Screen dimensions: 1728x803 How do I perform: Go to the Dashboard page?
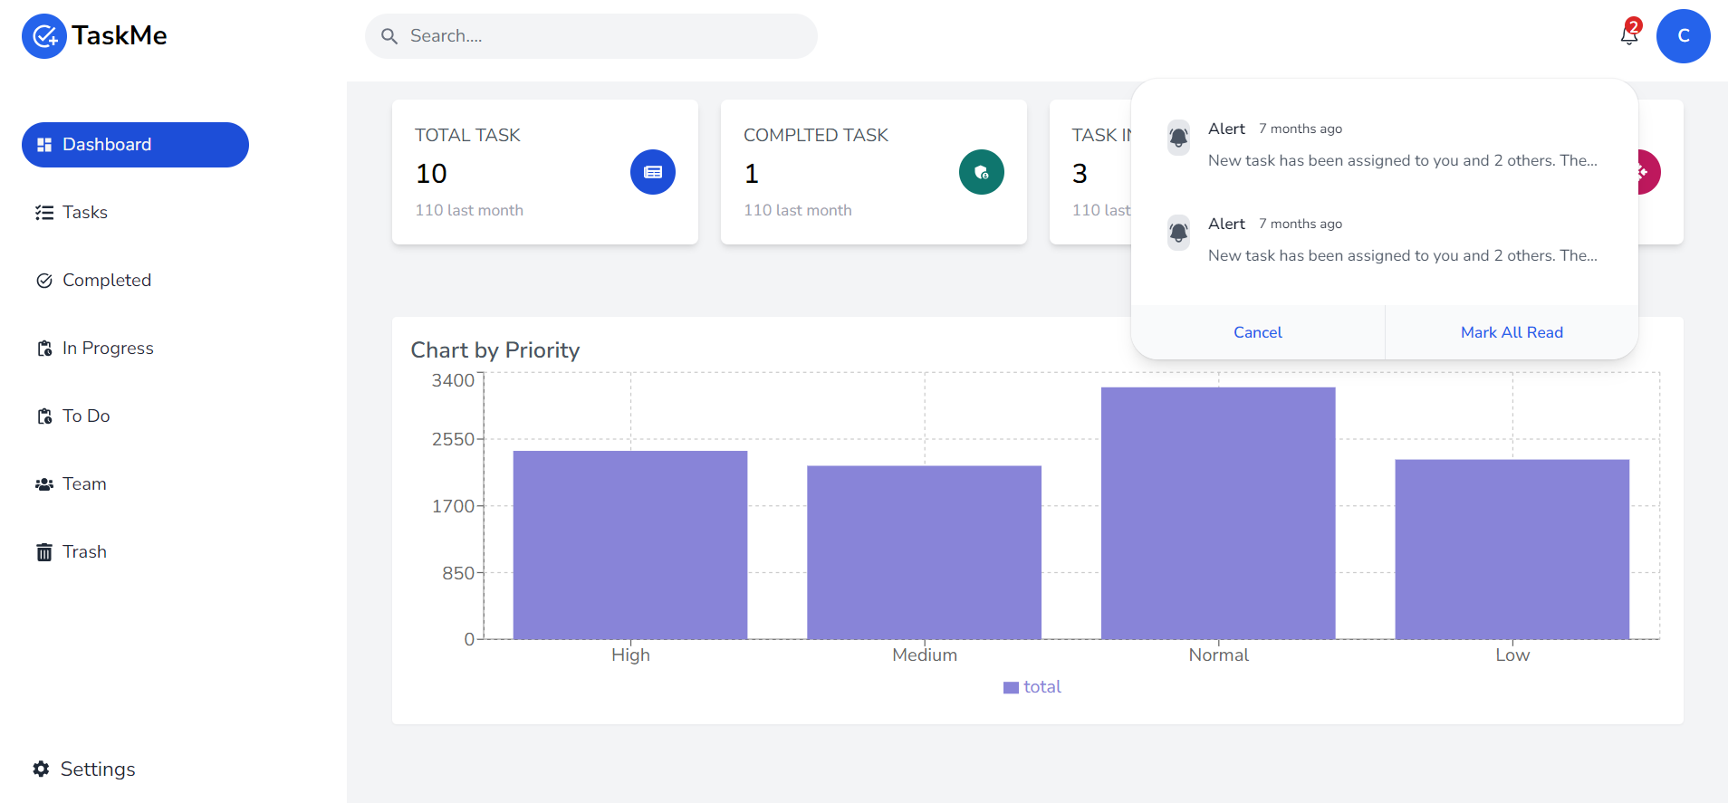[135, 145]
